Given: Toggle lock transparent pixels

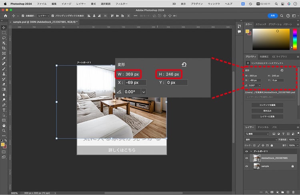Looking at the screenshot, I should coord(254,145).
